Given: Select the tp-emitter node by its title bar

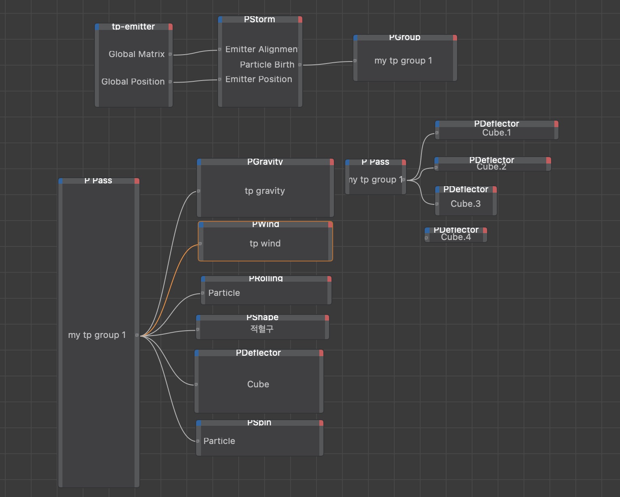Looking at the screenshot, I should point(134,27).
